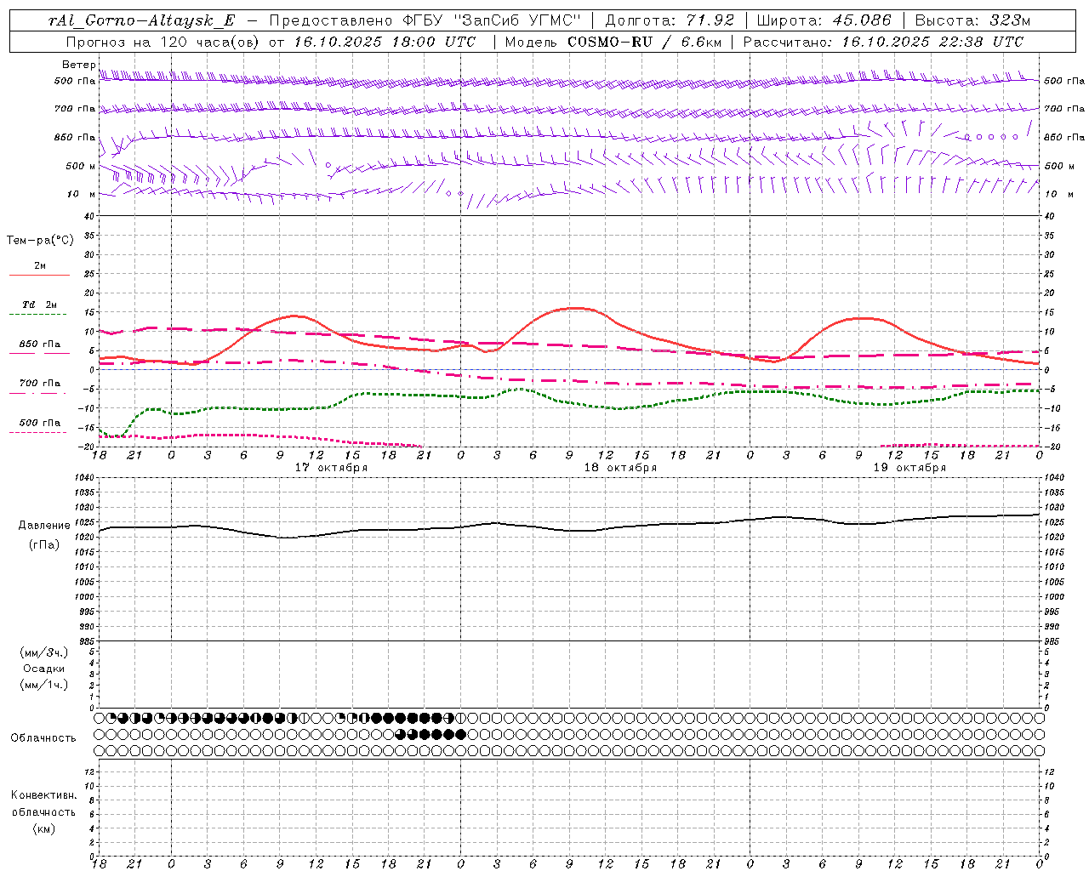Screen dimensions: 1089x871
Task: Click the Модель COSMO-RU / 6.6км label
Action: point(613,42)
